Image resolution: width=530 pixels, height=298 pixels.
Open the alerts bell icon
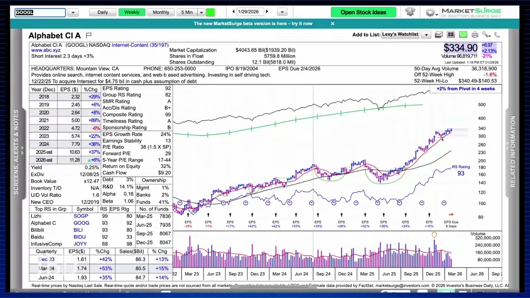click(x=410, y=12)
